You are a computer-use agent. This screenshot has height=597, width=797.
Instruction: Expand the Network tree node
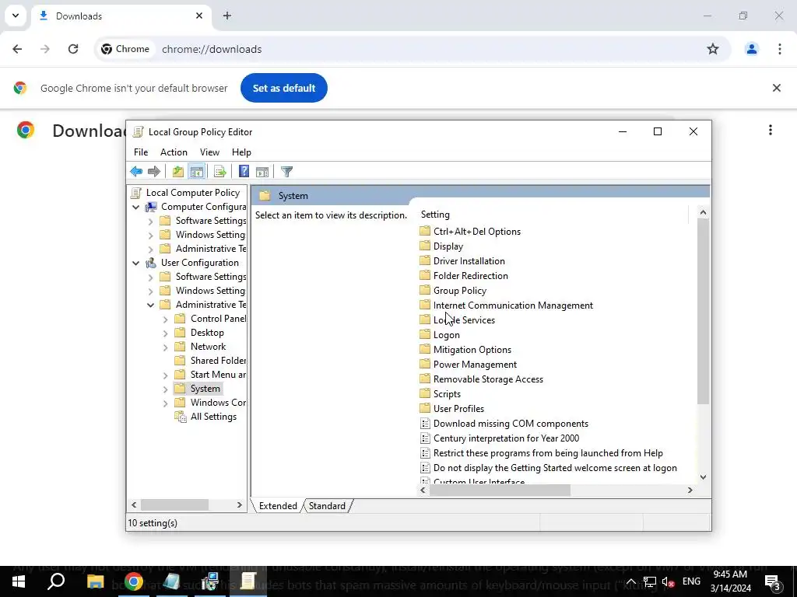pyautogui.click(x=165, y=347)
